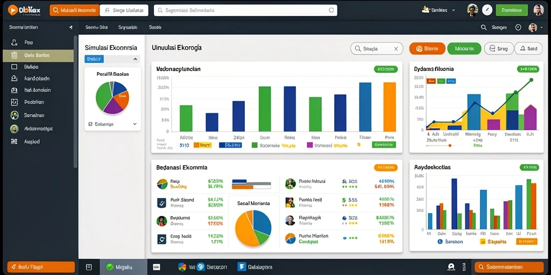Image resolution: width=551 pixels, height=275 pixels.
Task: Click the clock icon in top bar
Action: [487, 10]
